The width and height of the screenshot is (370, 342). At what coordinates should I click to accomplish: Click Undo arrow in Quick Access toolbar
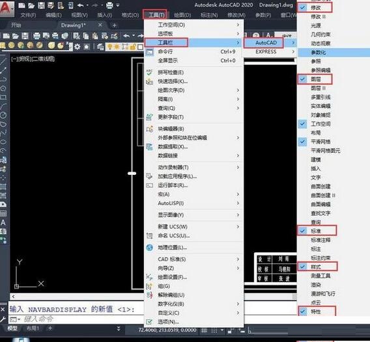(x=80, y=5)
